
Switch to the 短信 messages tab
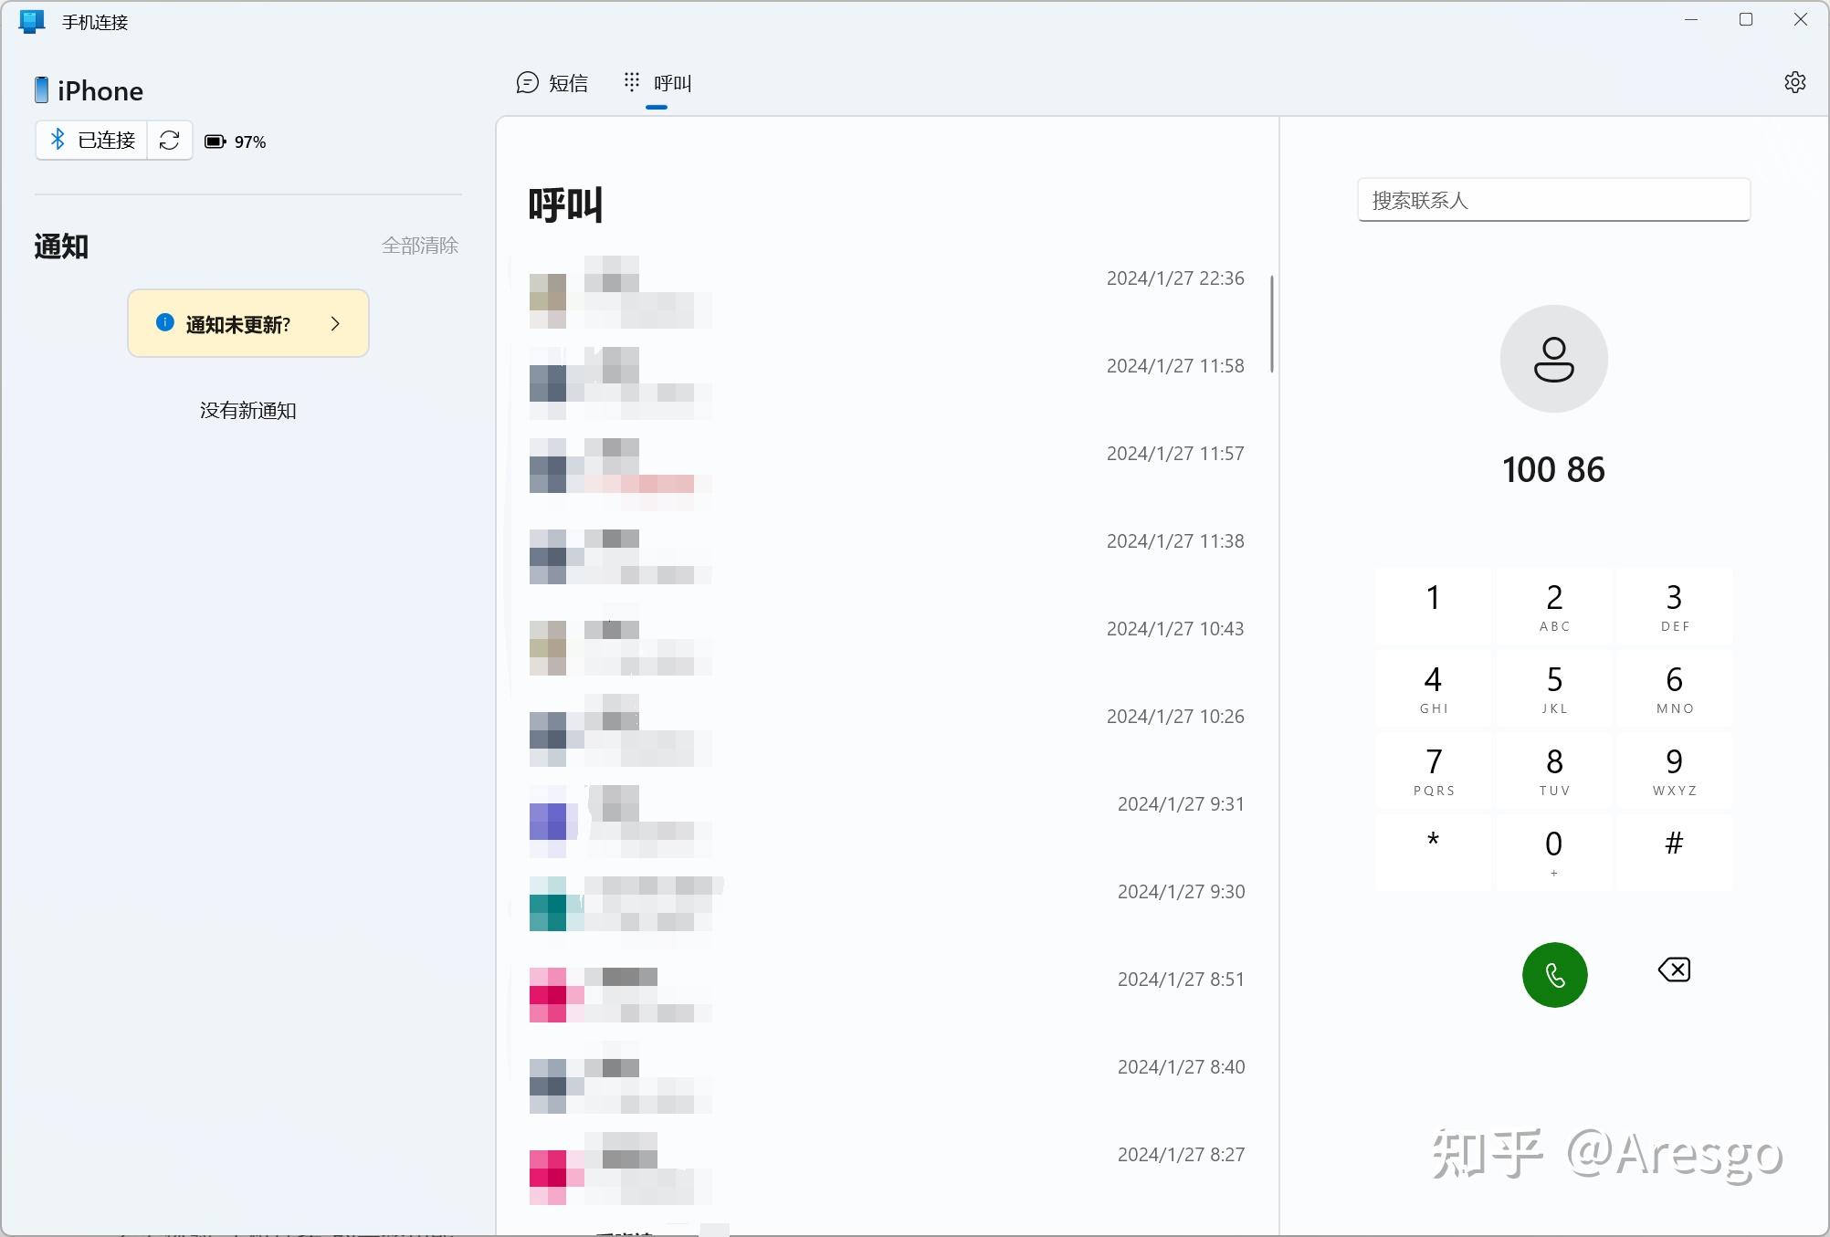coord(552,83)
